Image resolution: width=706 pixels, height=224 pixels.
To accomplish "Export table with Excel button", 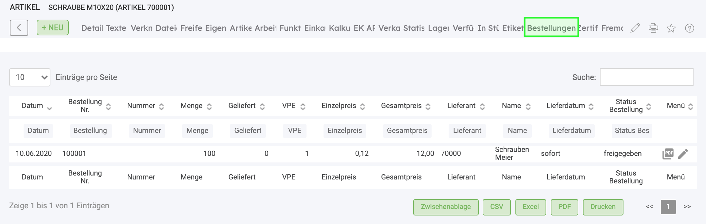I will [530, 207].
